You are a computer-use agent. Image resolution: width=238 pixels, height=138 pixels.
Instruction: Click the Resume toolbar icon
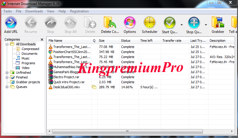(31, 23)
